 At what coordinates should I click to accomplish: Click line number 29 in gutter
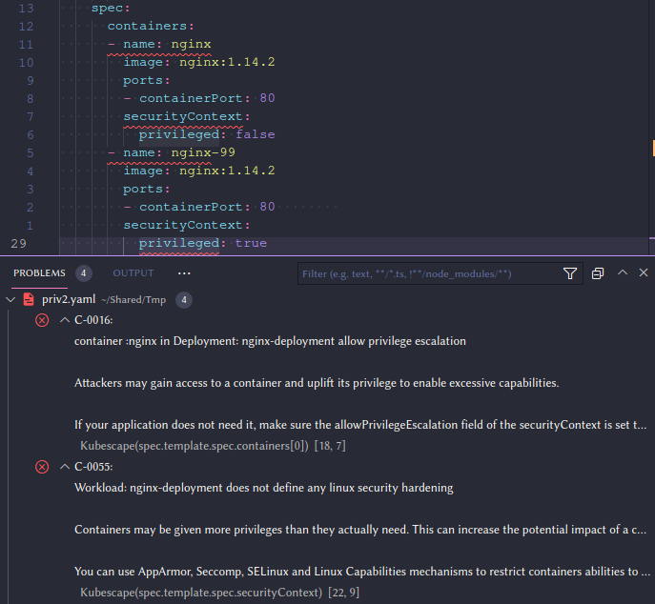19,243
